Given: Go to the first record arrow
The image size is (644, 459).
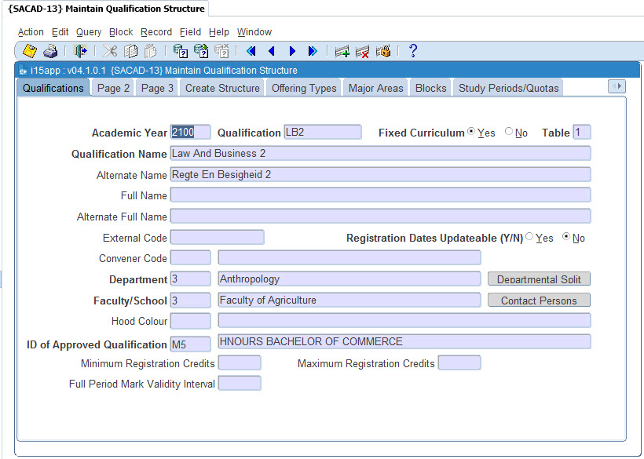Looking at the screenshot, I should 251,51.
